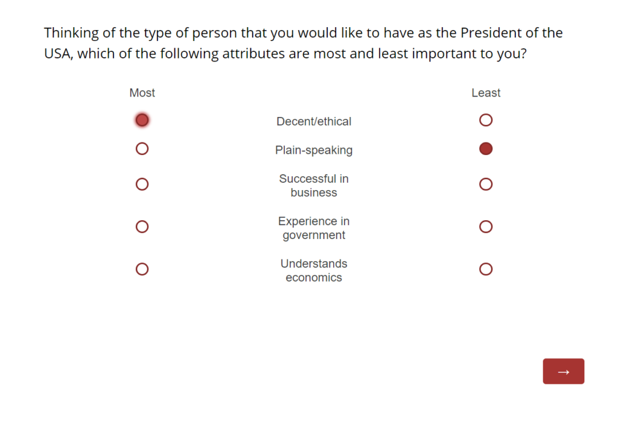The height and width of the screenshot is (435, 618).
Task: Select Least for Successful in business
Action: tap(486, 184)
